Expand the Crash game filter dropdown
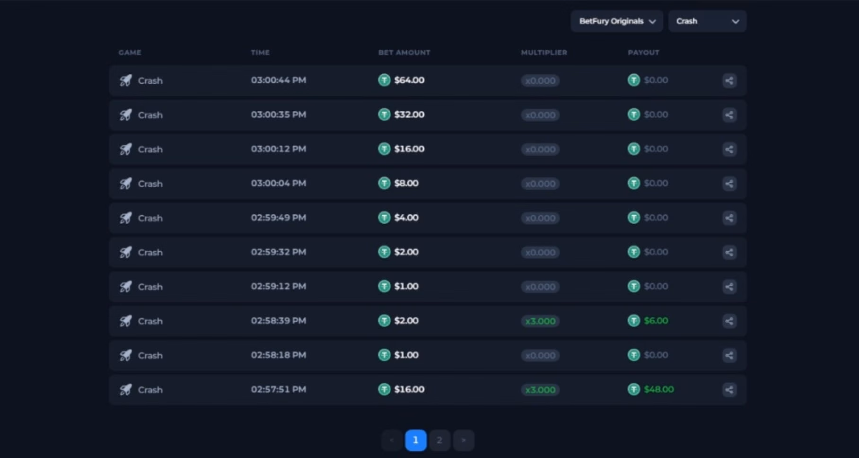 [x=707, y=21]
